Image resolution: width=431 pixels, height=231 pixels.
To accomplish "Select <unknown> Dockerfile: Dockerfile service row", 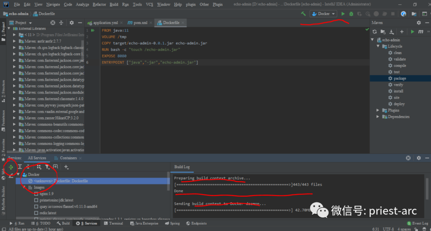I will (x=93, y=181).
